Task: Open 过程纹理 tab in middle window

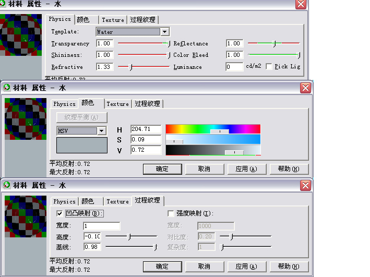Action: (x=148, y=104)
